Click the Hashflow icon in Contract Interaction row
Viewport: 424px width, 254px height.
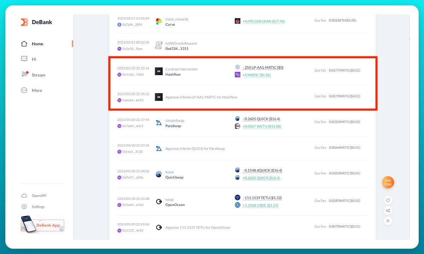(x=159, y=71)
